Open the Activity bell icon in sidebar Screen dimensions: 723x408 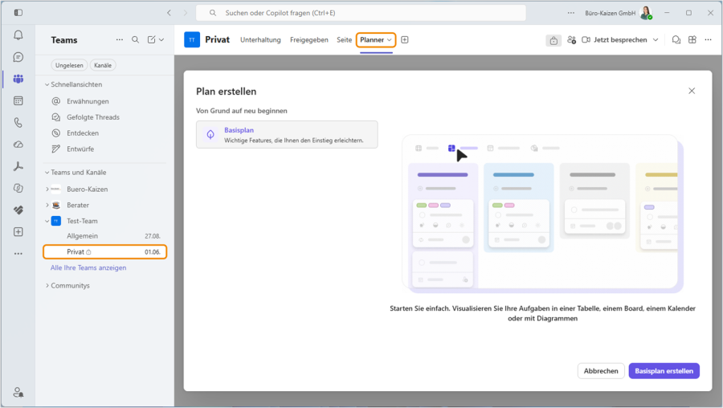(x=18, y=35)
